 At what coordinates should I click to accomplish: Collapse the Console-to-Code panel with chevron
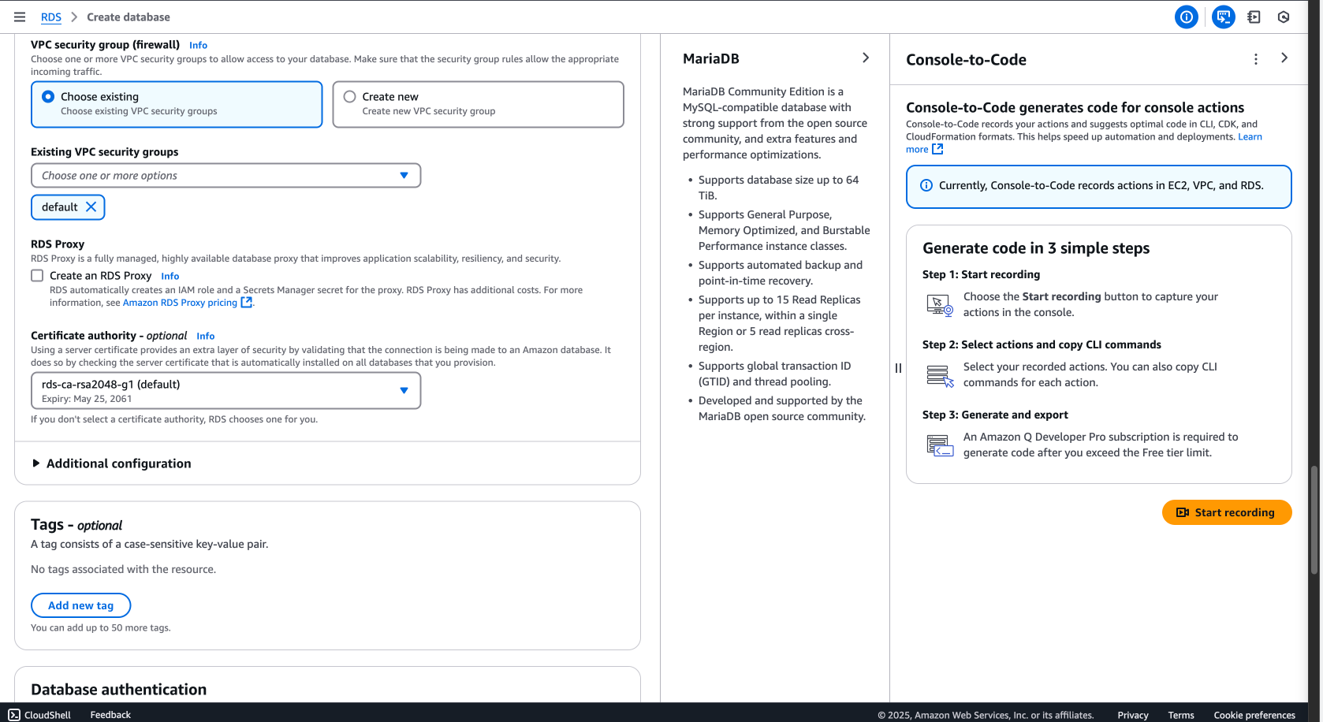1284,58
